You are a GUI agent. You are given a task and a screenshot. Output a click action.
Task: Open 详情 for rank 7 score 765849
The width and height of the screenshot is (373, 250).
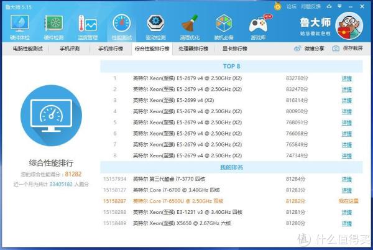(347, 145)
